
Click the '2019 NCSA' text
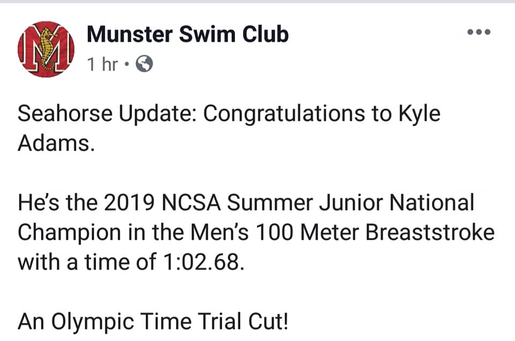(x=163, y=203)
